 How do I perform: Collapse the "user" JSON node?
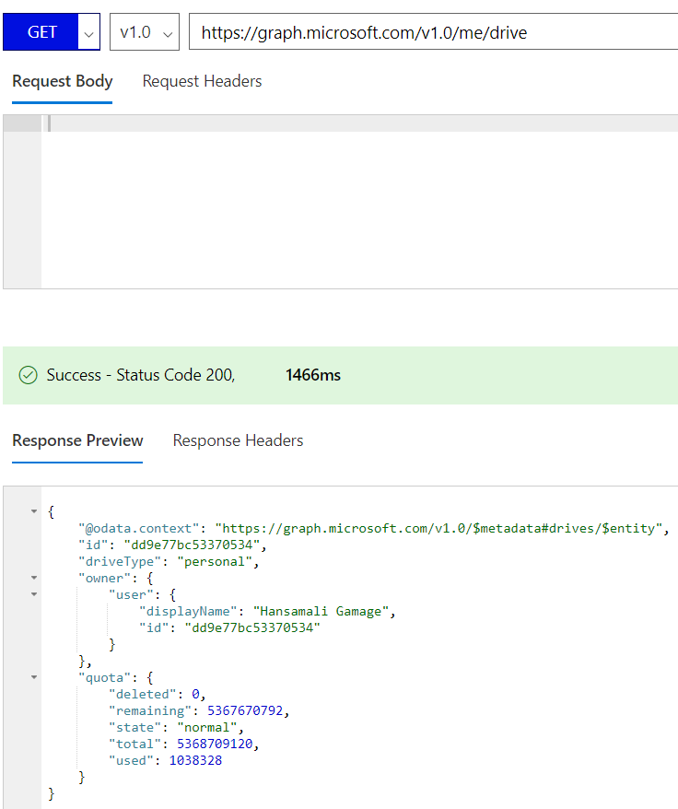[34, 594]
